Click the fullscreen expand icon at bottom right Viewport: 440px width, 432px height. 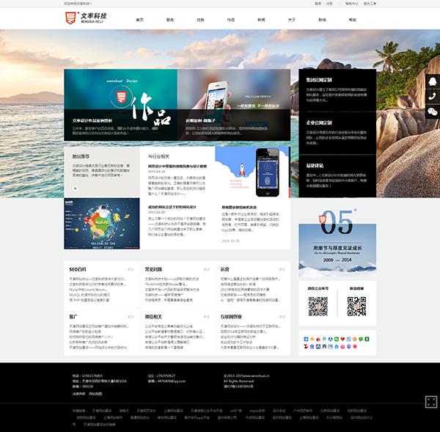tap(431, 401)
